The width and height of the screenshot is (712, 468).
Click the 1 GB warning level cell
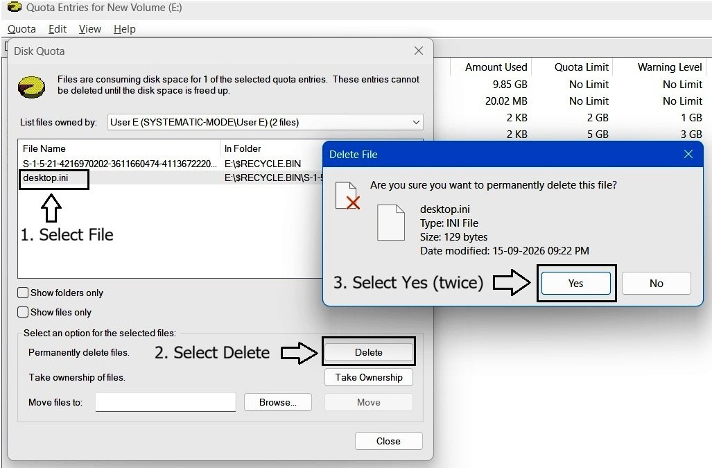point(692,118)
